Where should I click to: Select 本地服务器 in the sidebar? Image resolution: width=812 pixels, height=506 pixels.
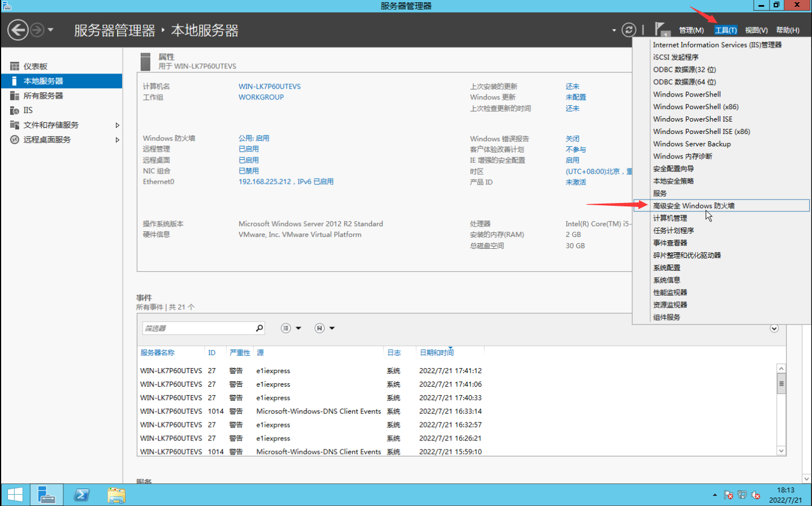(x=61, y=81)
